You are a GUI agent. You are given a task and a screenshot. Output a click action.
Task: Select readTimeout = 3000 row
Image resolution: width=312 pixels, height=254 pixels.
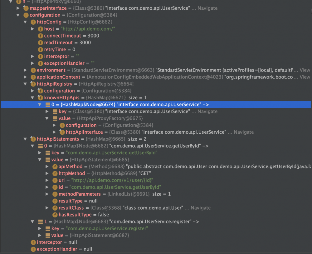pos(156,42)
